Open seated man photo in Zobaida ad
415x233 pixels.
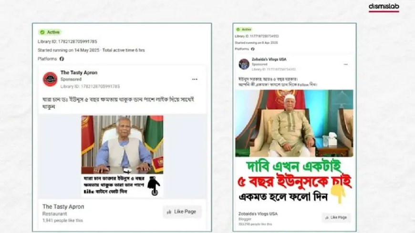point(294,123)
